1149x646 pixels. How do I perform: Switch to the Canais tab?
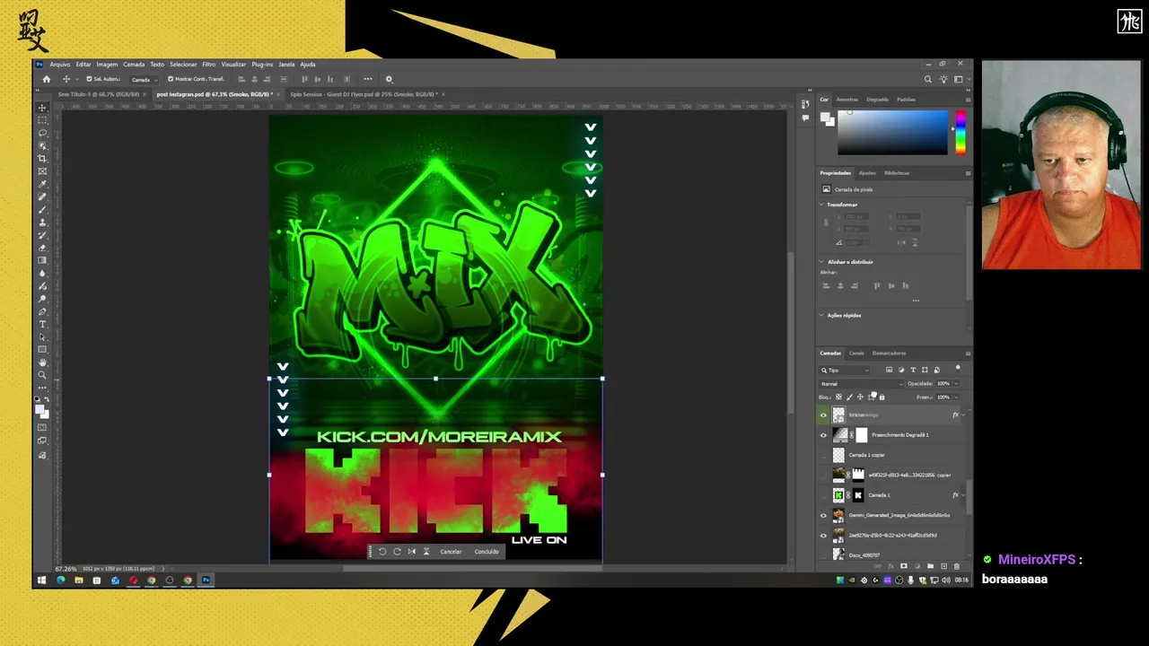(856, 353)
